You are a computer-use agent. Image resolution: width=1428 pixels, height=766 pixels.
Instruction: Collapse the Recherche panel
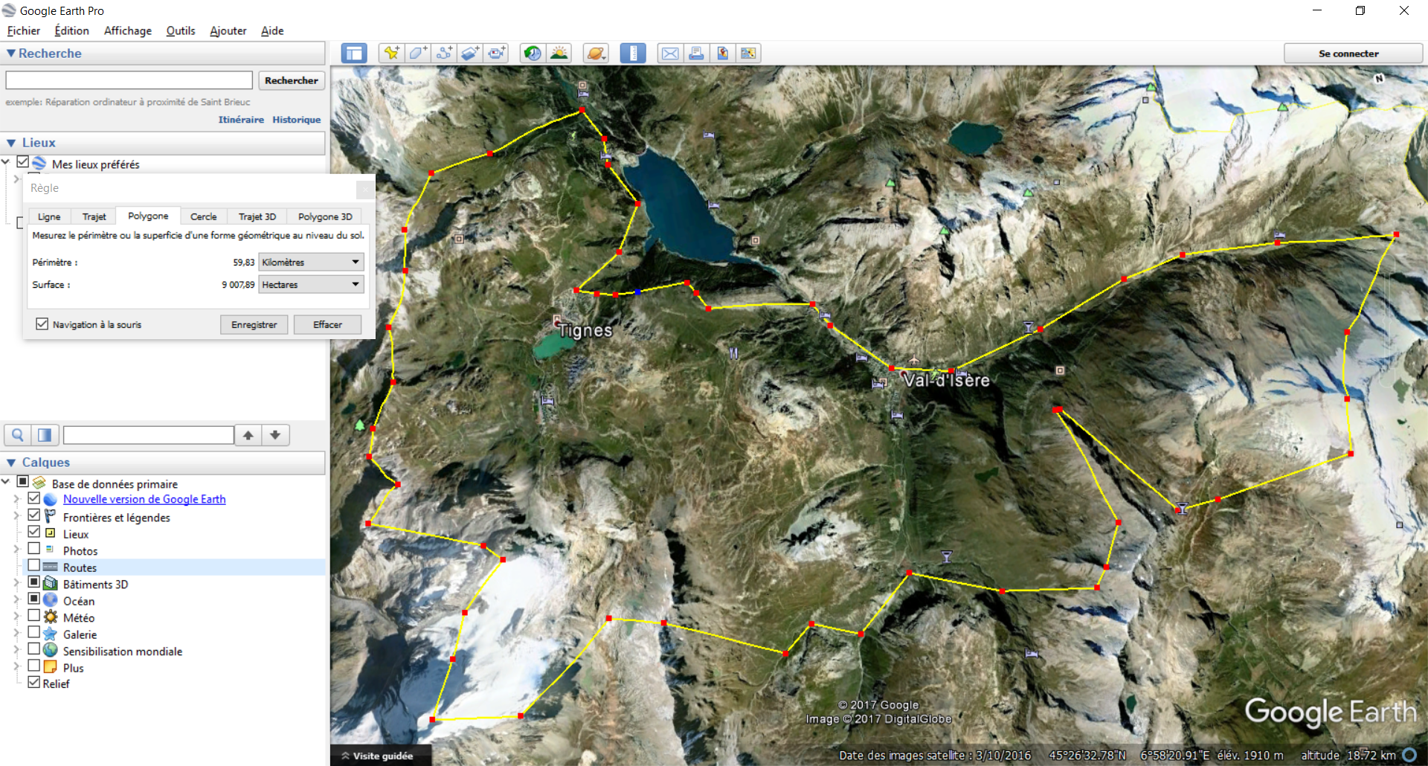(x=11, y=54)
